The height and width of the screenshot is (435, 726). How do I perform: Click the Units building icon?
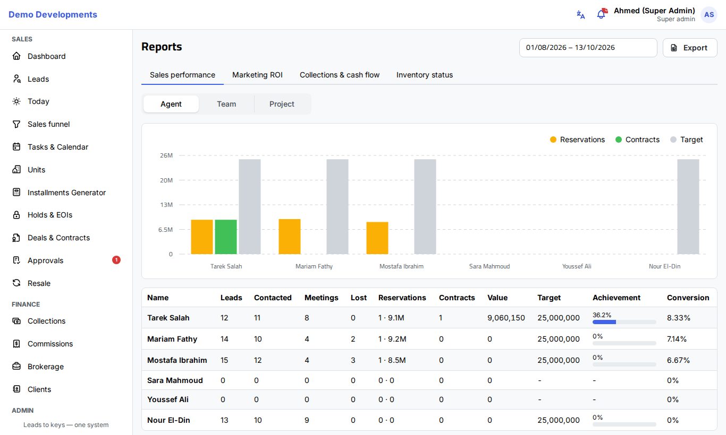pos(16,170)
